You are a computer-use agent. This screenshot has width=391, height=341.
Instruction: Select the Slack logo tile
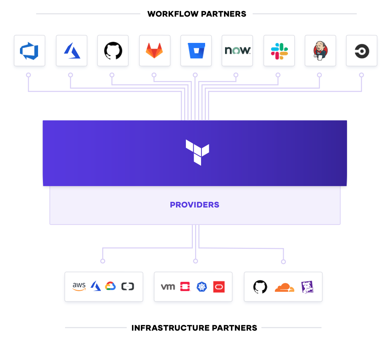279,51
